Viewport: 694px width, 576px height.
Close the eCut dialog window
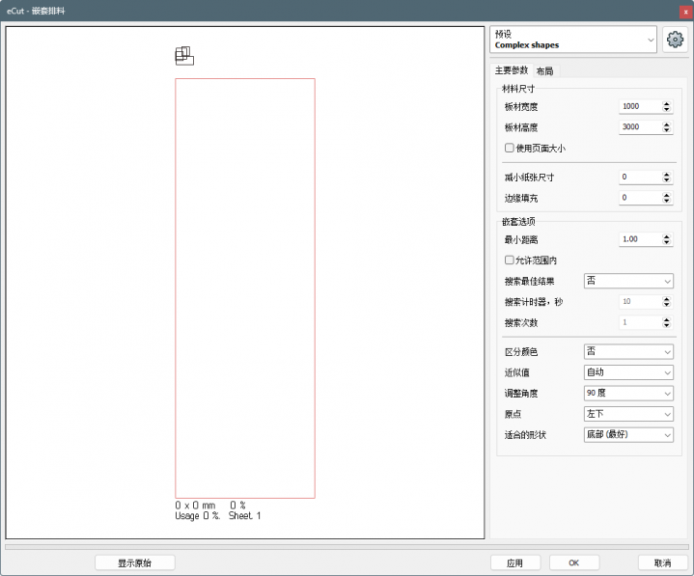click(684, 10)
